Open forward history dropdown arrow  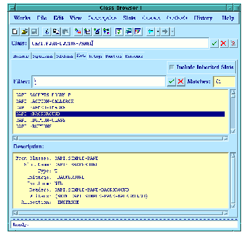pyautogui.click(x=173, y=31)
